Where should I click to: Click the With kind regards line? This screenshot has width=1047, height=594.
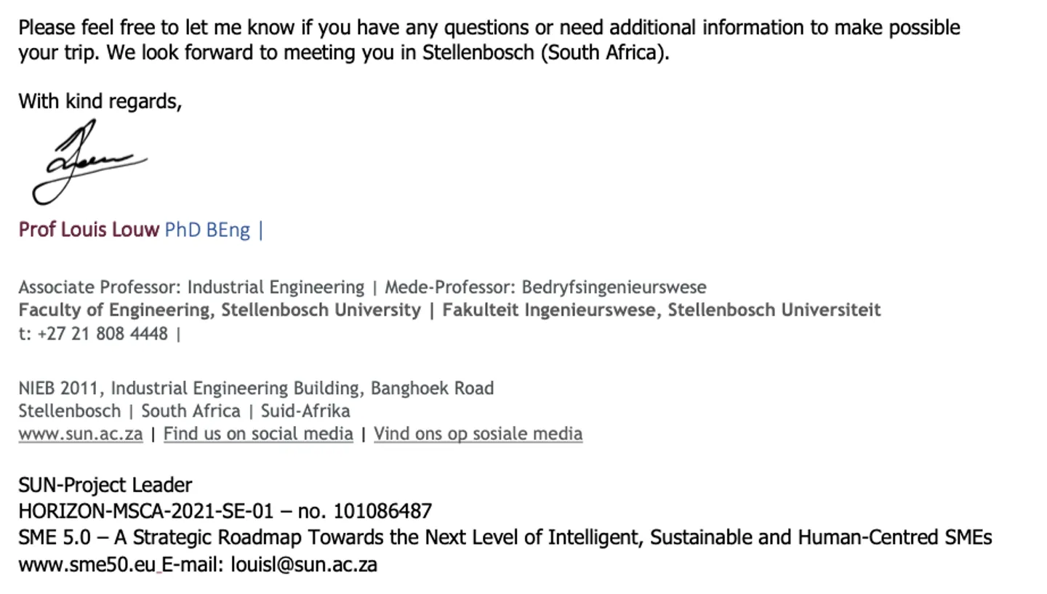pos(100,101)
